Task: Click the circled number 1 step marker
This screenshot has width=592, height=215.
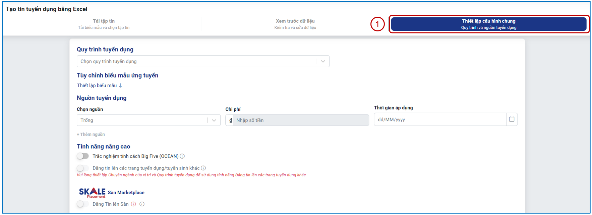Action: click(377, 24)
